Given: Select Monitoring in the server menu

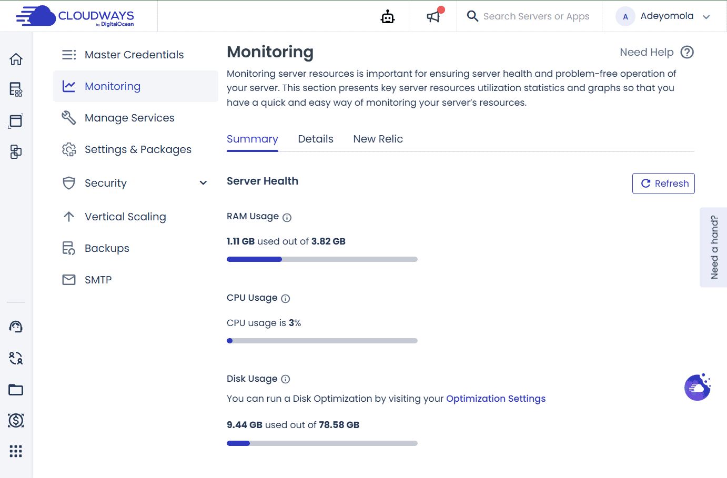Looking at the screenshot, I should pyautogui.click(x=136, y=86).
